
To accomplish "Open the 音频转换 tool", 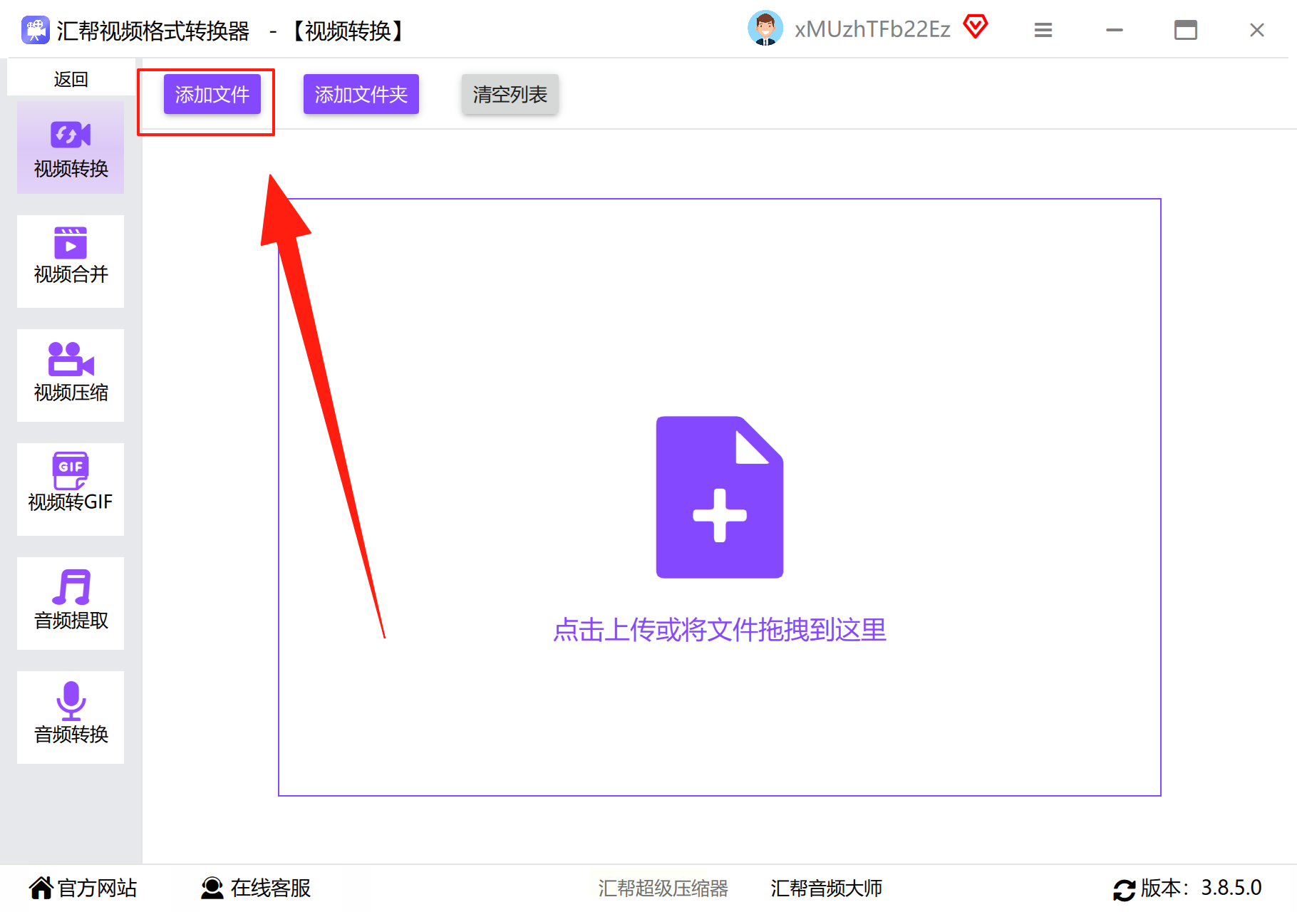I will [71, 717].
